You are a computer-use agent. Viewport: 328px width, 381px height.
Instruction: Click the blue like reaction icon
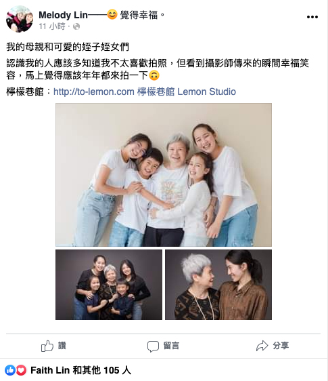10,370
